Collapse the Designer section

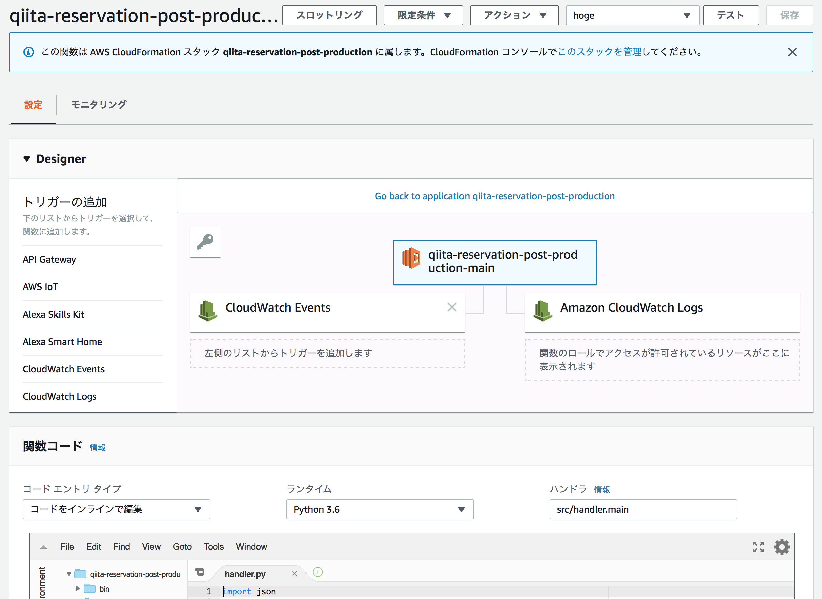click(x=26, y=159)
